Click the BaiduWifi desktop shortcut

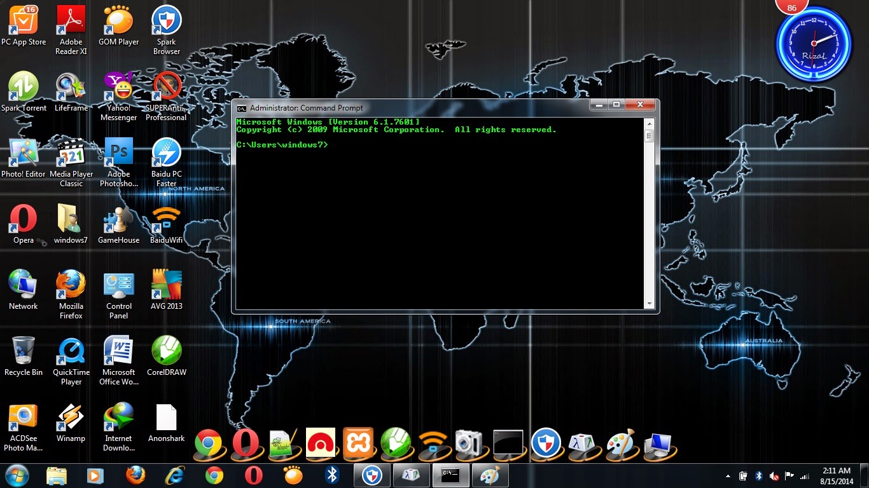pos(167,224)
